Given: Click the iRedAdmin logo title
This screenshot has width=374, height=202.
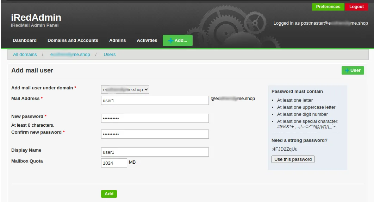Looking at the screenshot, I should [36, 17].
